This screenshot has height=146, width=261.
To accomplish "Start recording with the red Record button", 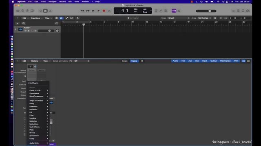I will click(x=104, y=11).
